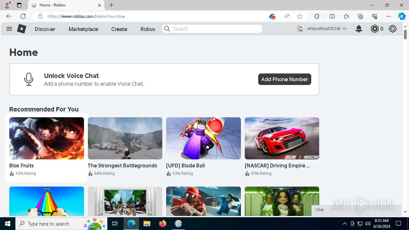
Task: Click the NASCAR Driving Empire thumbnail
Action: (x=282, y=138)
